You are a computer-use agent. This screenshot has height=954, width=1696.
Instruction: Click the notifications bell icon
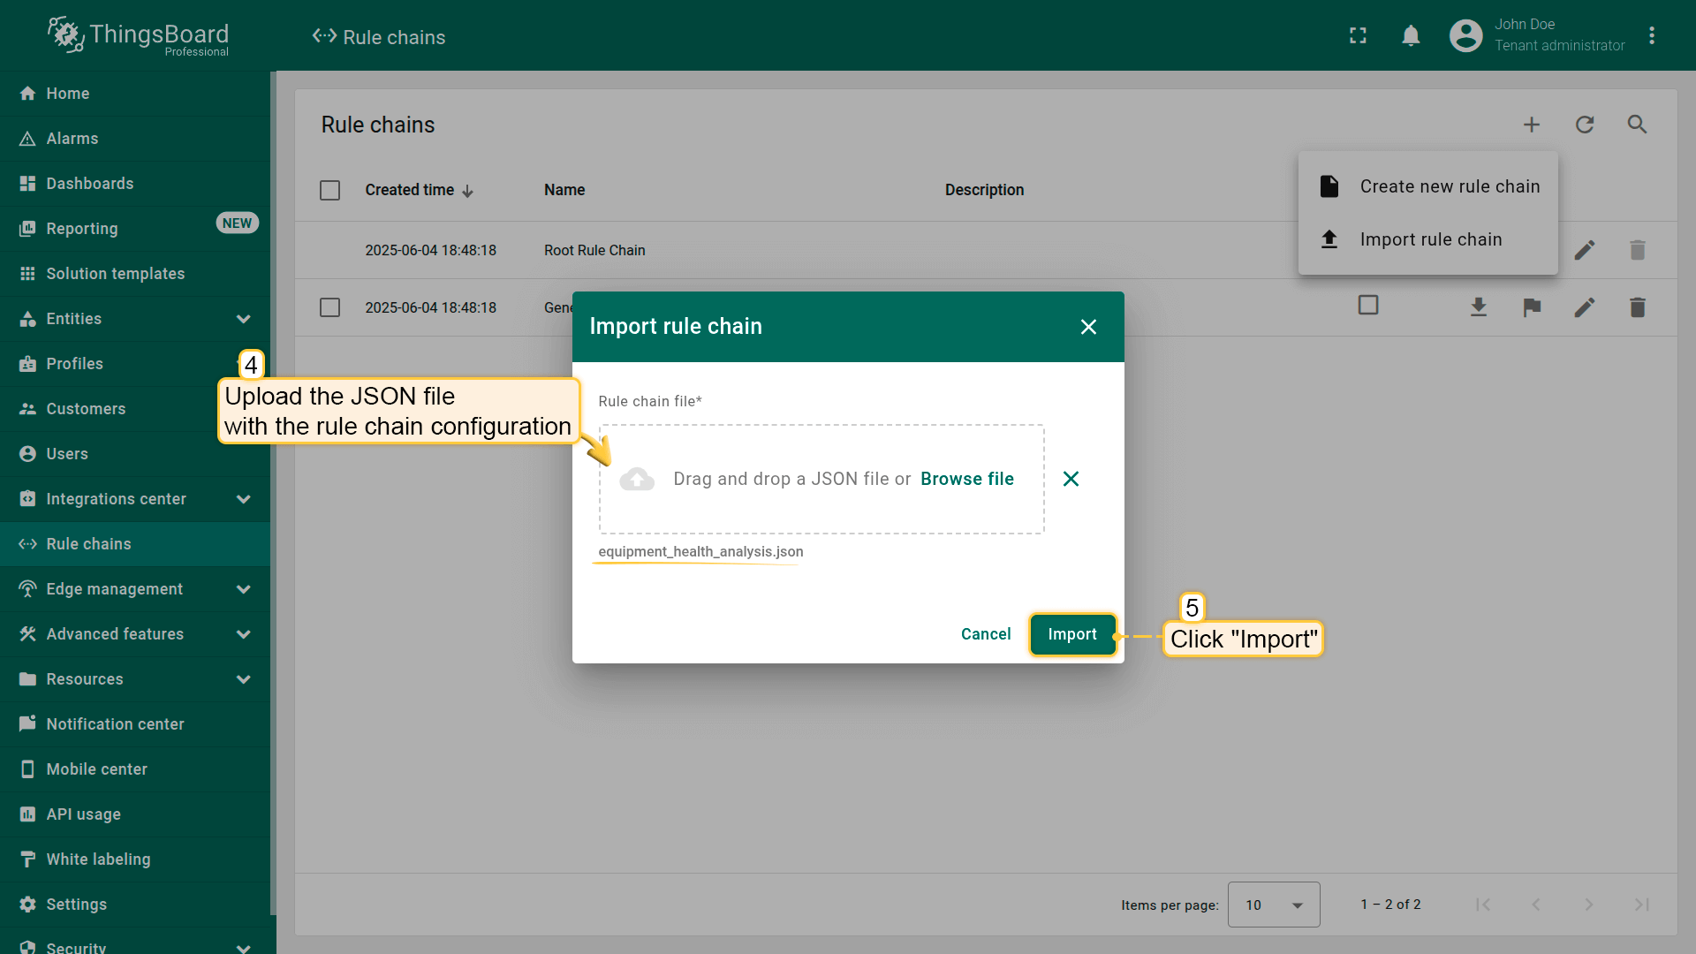[1411, 35]
